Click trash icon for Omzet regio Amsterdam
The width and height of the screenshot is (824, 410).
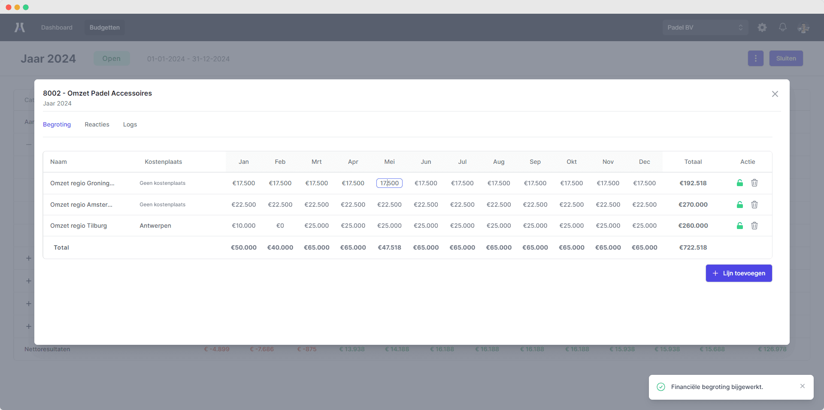coord(754,205)
